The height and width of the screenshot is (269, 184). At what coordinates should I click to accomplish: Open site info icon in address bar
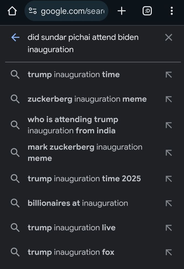33,11
